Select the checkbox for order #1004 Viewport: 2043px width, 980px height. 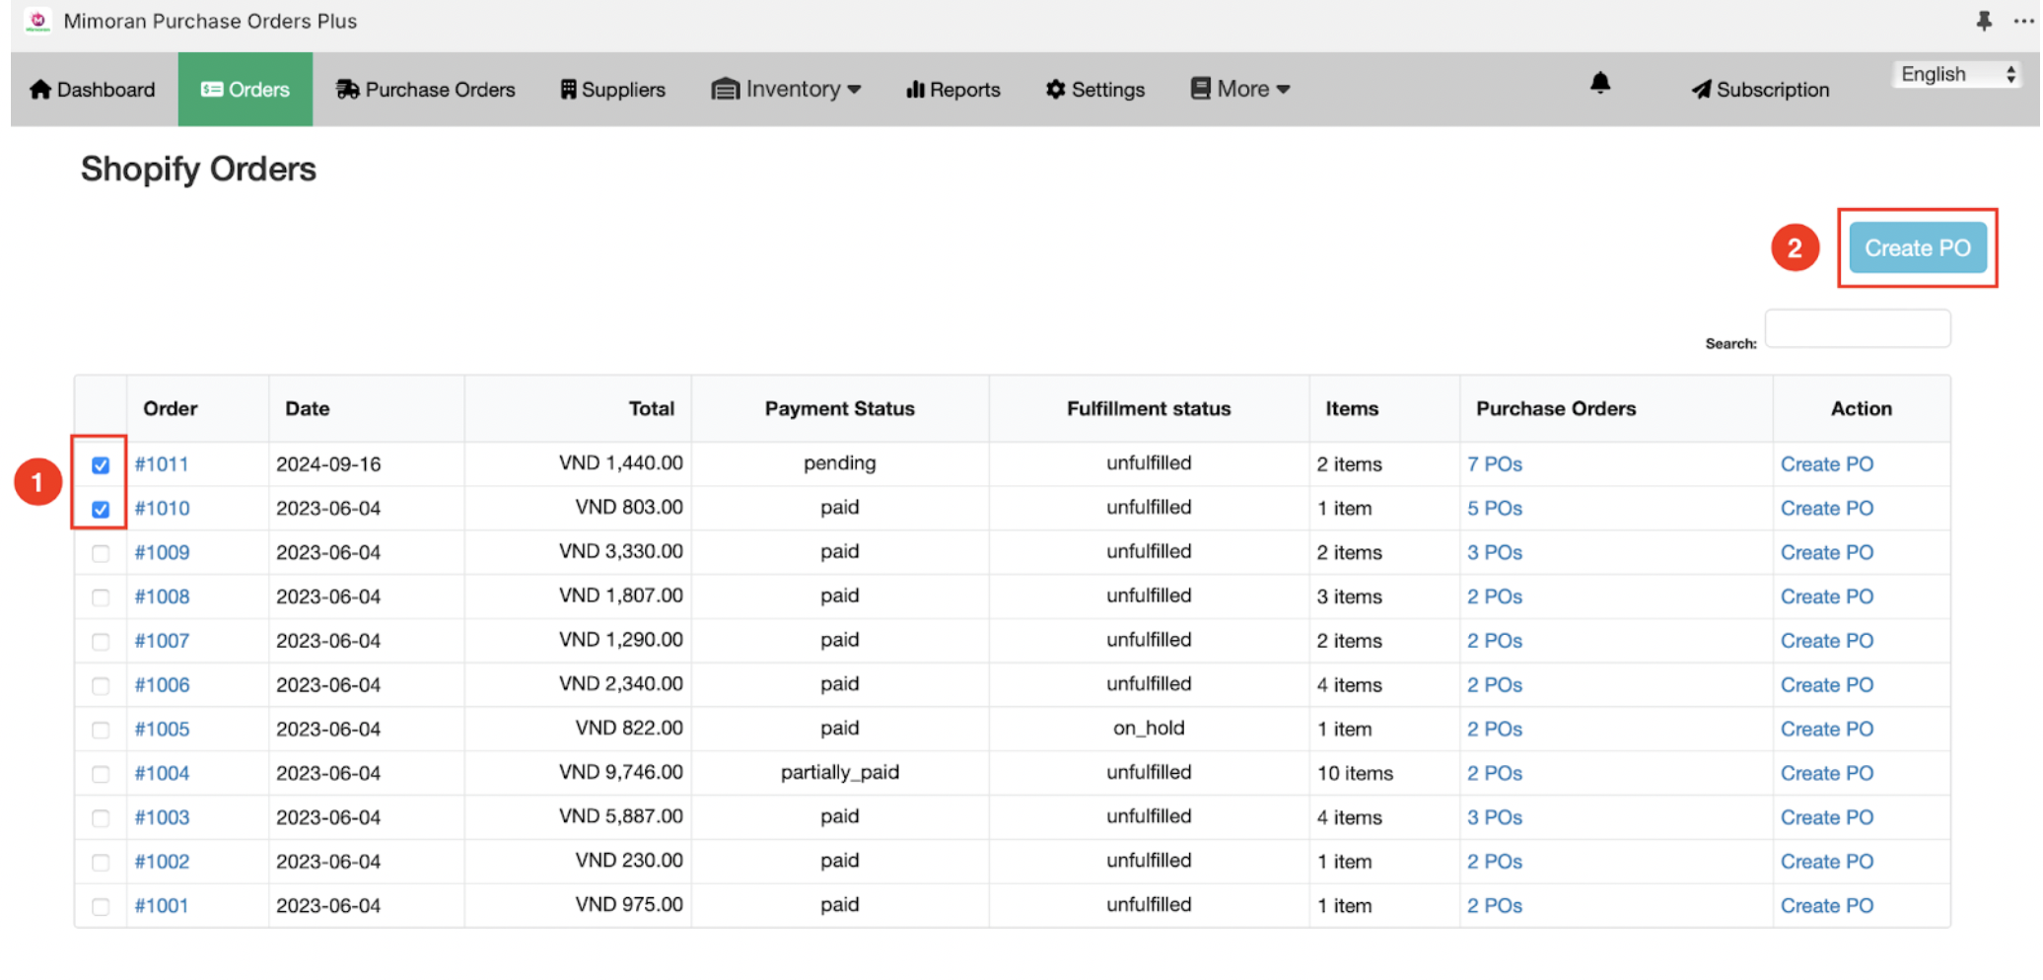click(x=101, y=774)
